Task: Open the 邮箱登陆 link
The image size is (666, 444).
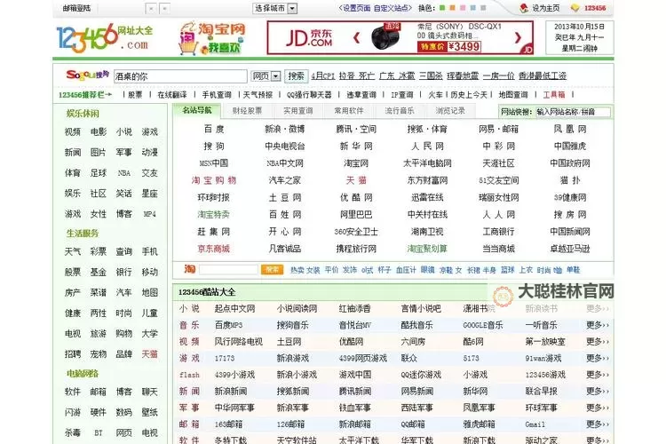Action: click(x=76, y=8)
